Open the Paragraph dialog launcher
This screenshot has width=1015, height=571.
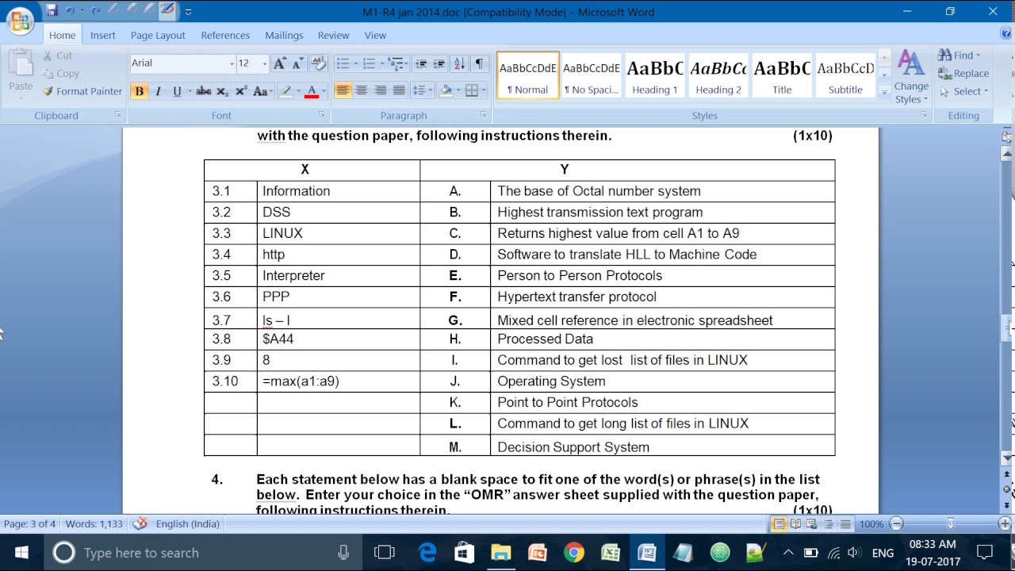point(481,115)
